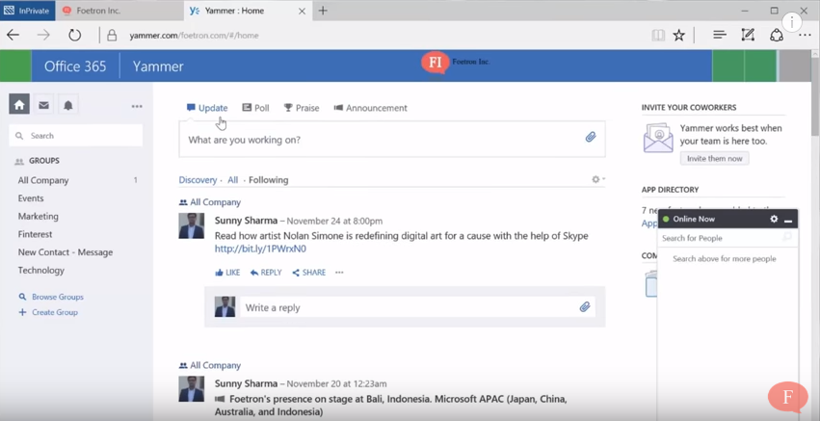Refresh the Yammer page
Viewport: 820px width, 421px height.
(75, 35)
